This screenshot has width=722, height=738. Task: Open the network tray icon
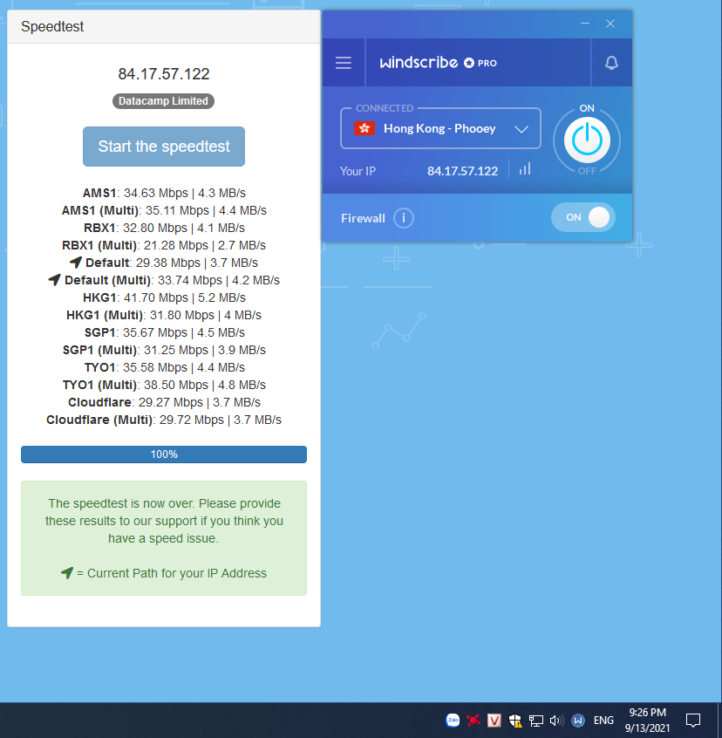pyautogui.click(x=535, y=720)
